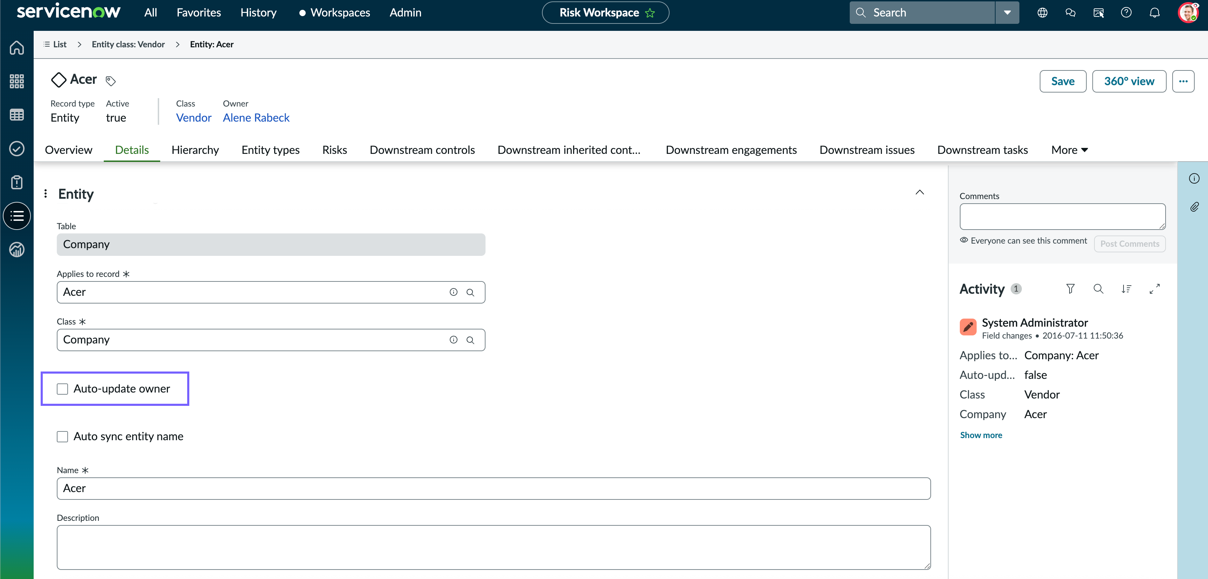Click the tag icon next to Acer
The width and height of the screenshot is (1208, 579).
(x=110, y=81)
